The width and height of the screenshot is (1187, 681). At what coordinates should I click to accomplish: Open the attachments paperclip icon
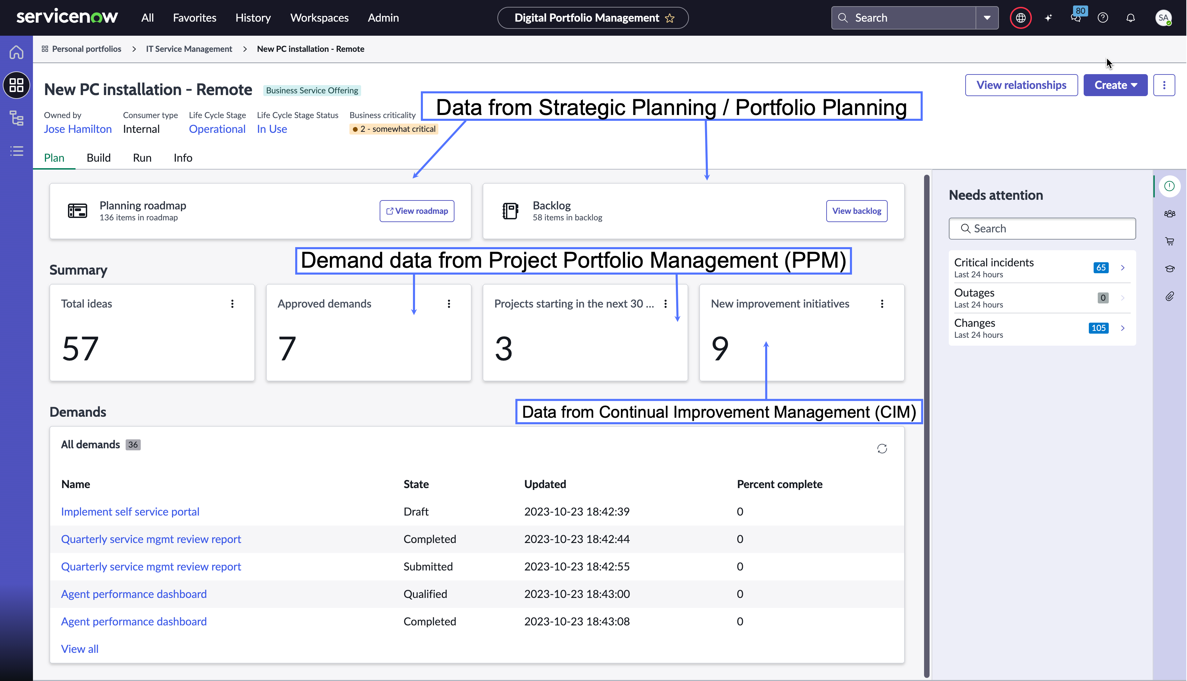pyautogui.click(x=1169, y=296)
